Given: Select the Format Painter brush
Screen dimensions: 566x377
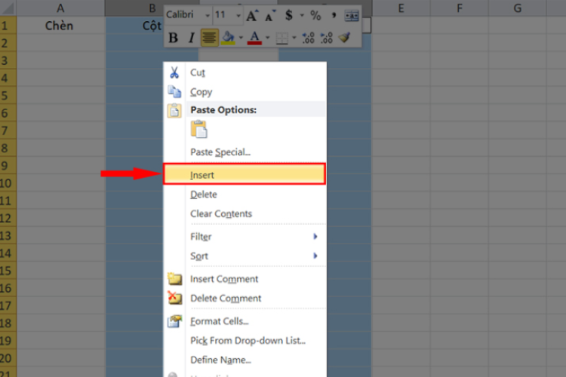Looking at the screenshot, I should (x=344, y=37).
